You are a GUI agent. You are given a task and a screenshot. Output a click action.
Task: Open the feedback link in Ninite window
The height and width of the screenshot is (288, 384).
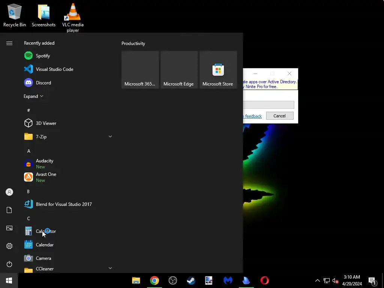pos(252,116)
